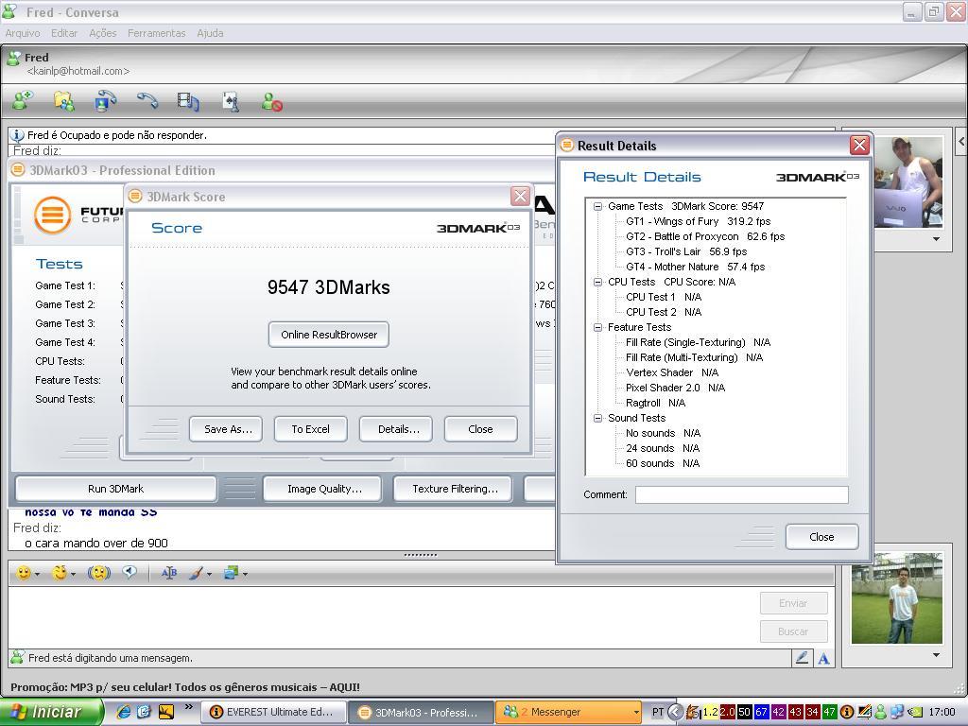Viewport: 968px width, 726px height.
Task: Open the Ajuda menu
Action: pyautogui.click(x=210, y=33)
